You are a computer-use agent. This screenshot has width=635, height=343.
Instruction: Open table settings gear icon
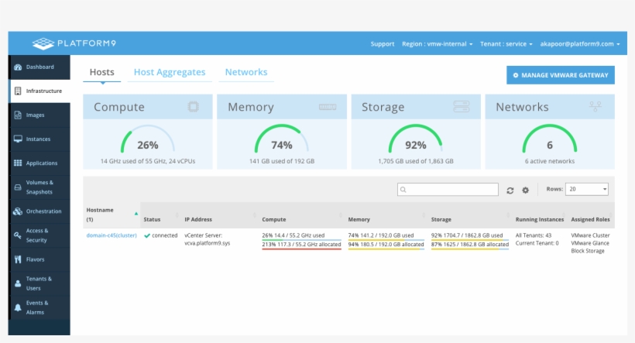point(525,190)
